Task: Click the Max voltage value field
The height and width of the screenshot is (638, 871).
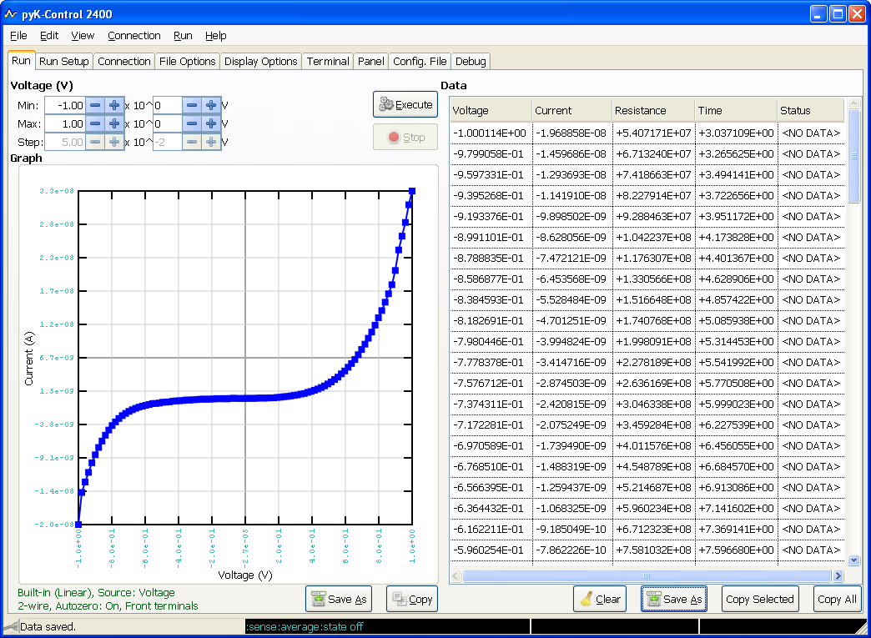Action: tap(65, 123)
